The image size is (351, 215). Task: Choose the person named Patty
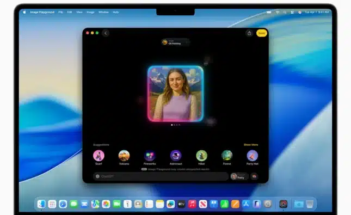pos(239,176)
